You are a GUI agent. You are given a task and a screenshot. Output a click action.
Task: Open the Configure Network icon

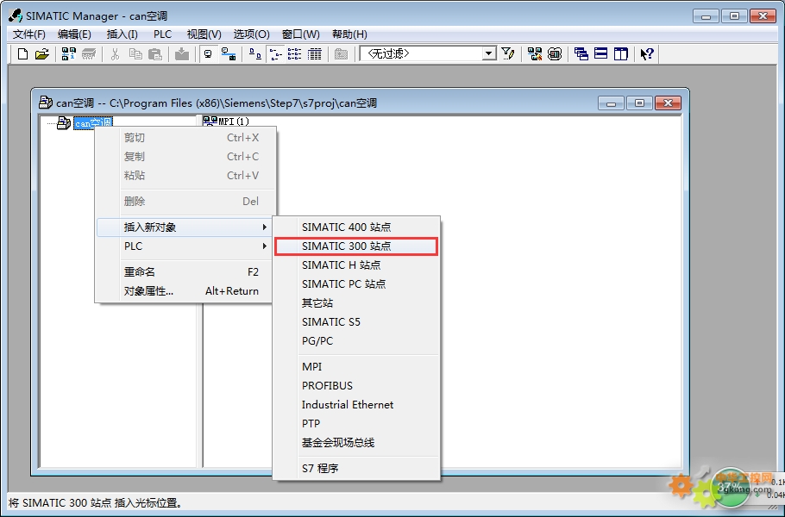[x=535, y=54]
